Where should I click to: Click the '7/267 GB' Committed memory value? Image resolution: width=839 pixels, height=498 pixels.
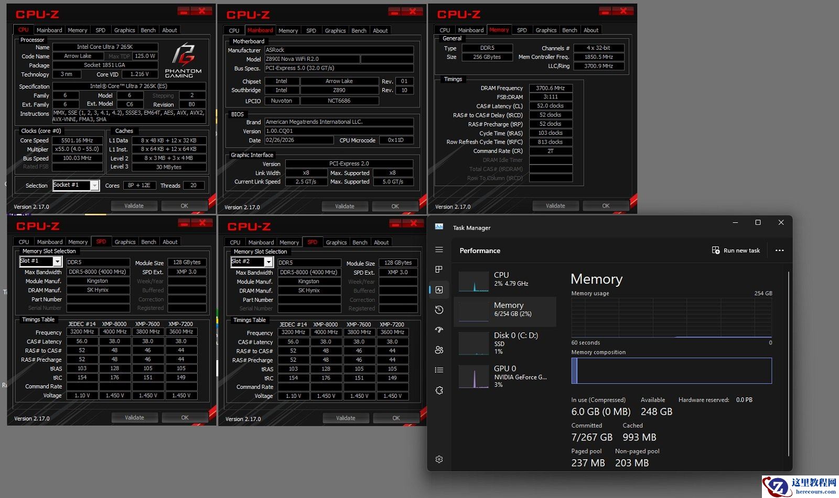point(592,437)
